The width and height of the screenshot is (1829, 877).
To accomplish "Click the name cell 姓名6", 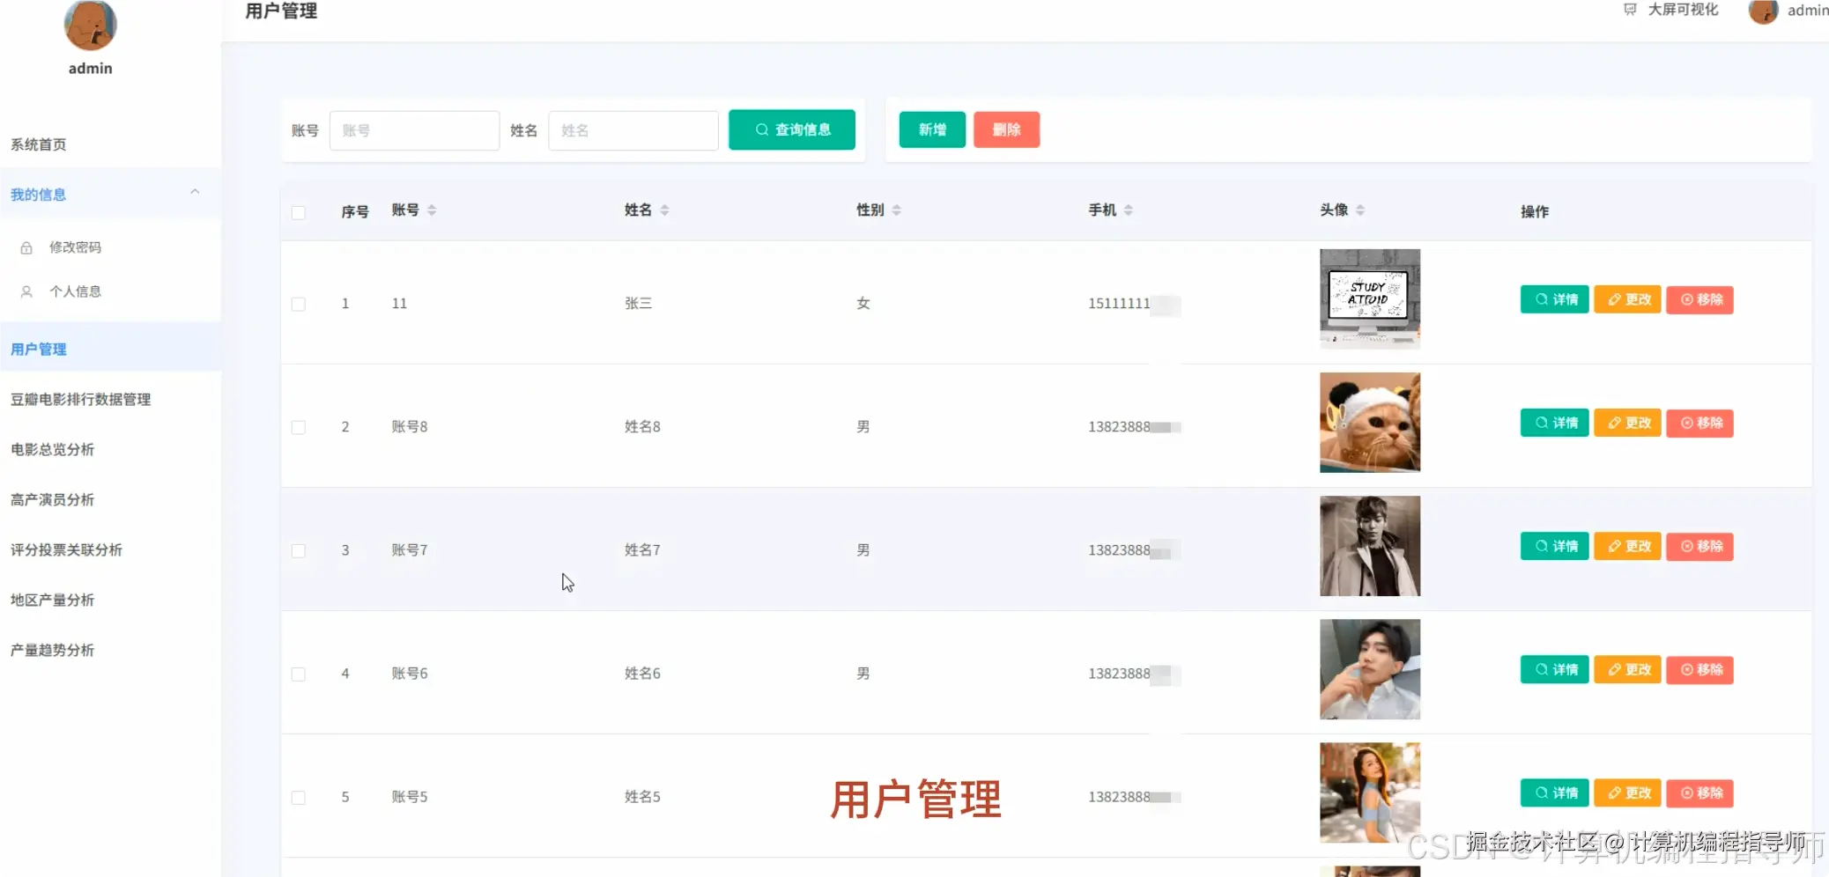I will (x=642, y=674).
